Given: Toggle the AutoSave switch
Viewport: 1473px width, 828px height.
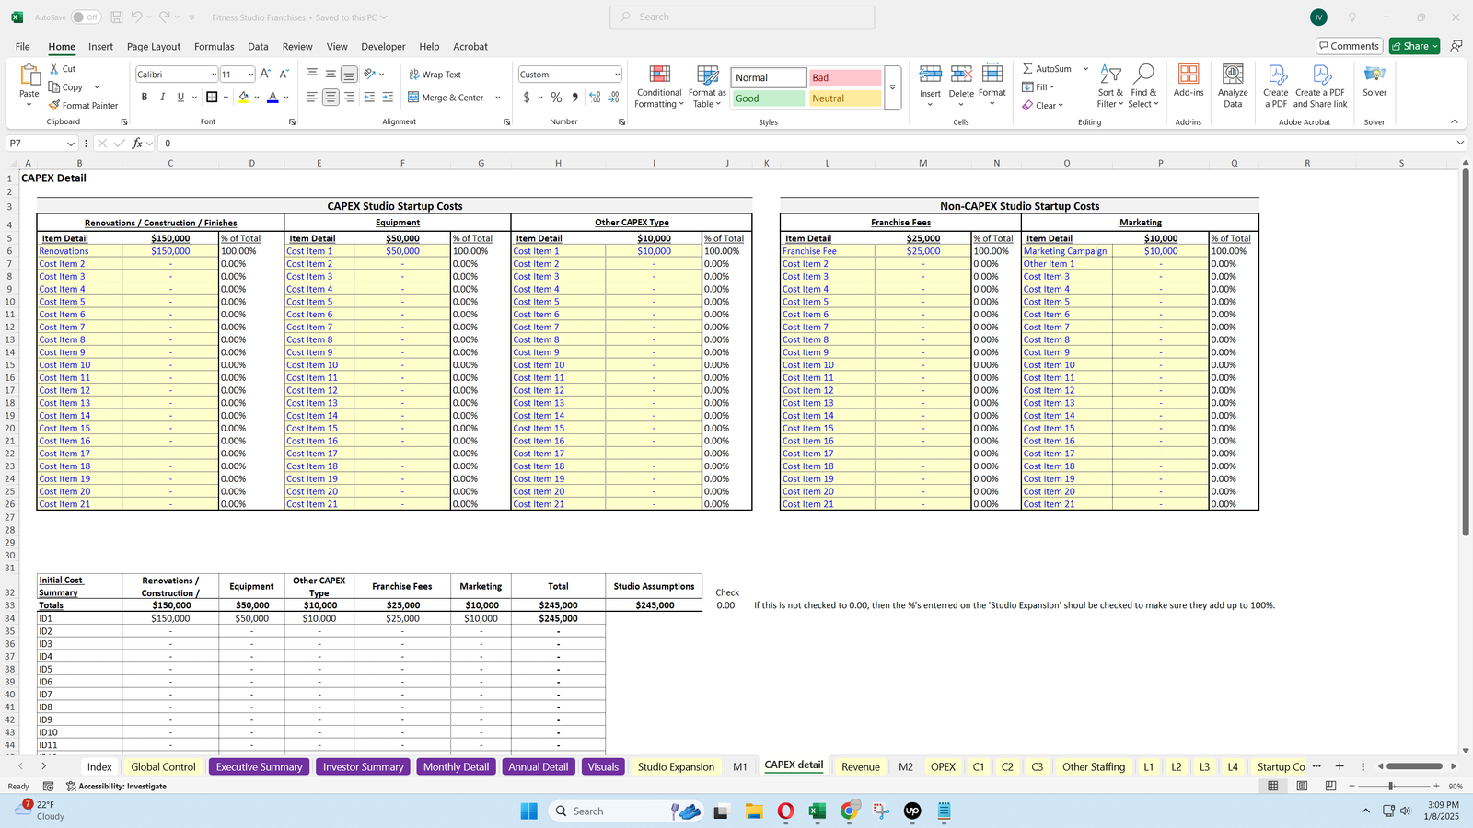Looking at the screenshot, I should click(x=86, y=17).
